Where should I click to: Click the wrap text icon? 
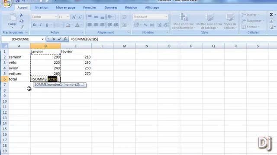124,17
